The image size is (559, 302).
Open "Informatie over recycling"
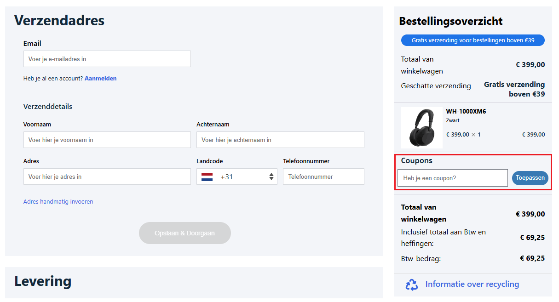(472, 284)
